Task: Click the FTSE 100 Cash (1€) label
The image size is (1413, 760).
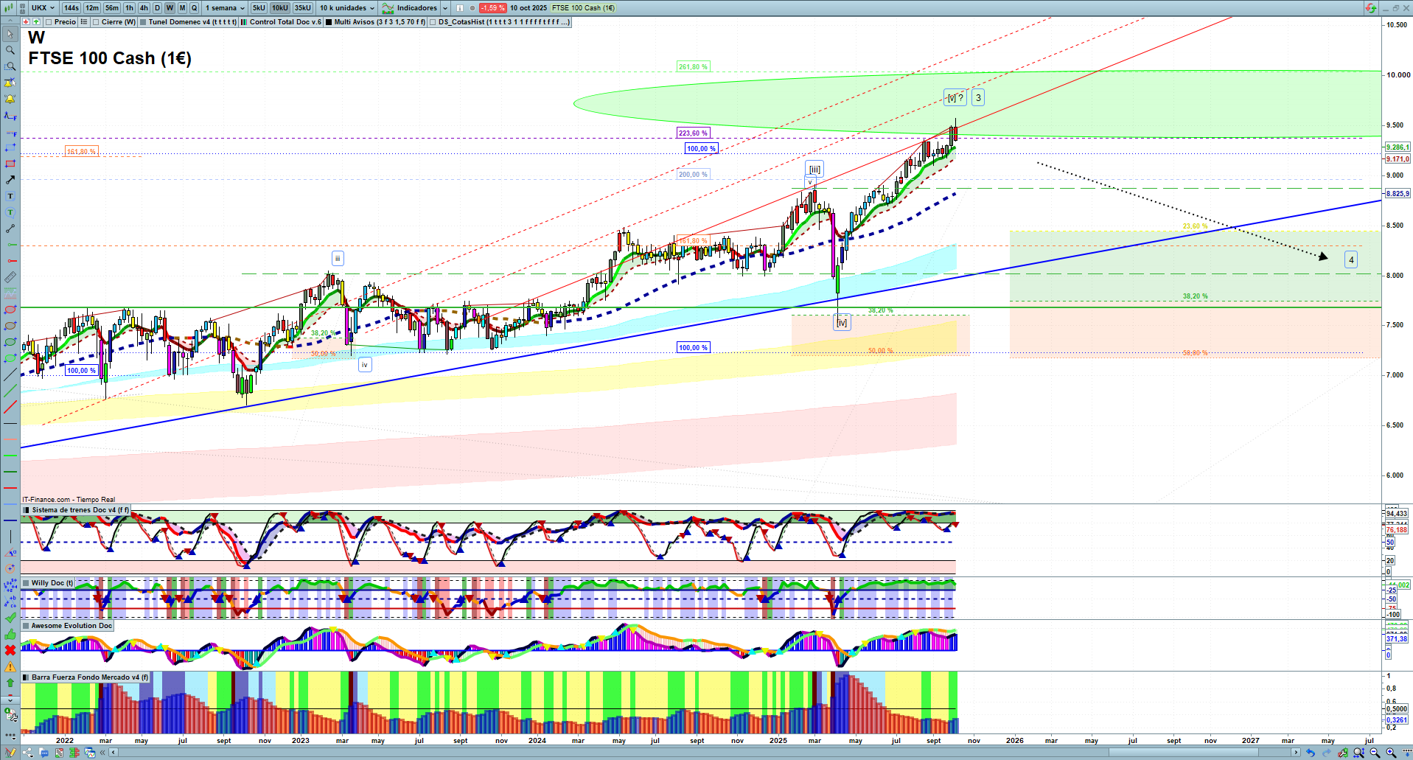Action: [584, 8]
